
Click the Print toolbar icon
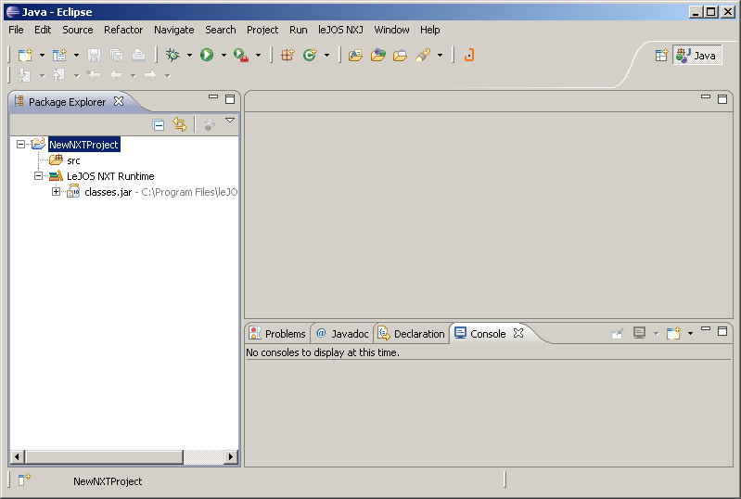coord(138,56)
